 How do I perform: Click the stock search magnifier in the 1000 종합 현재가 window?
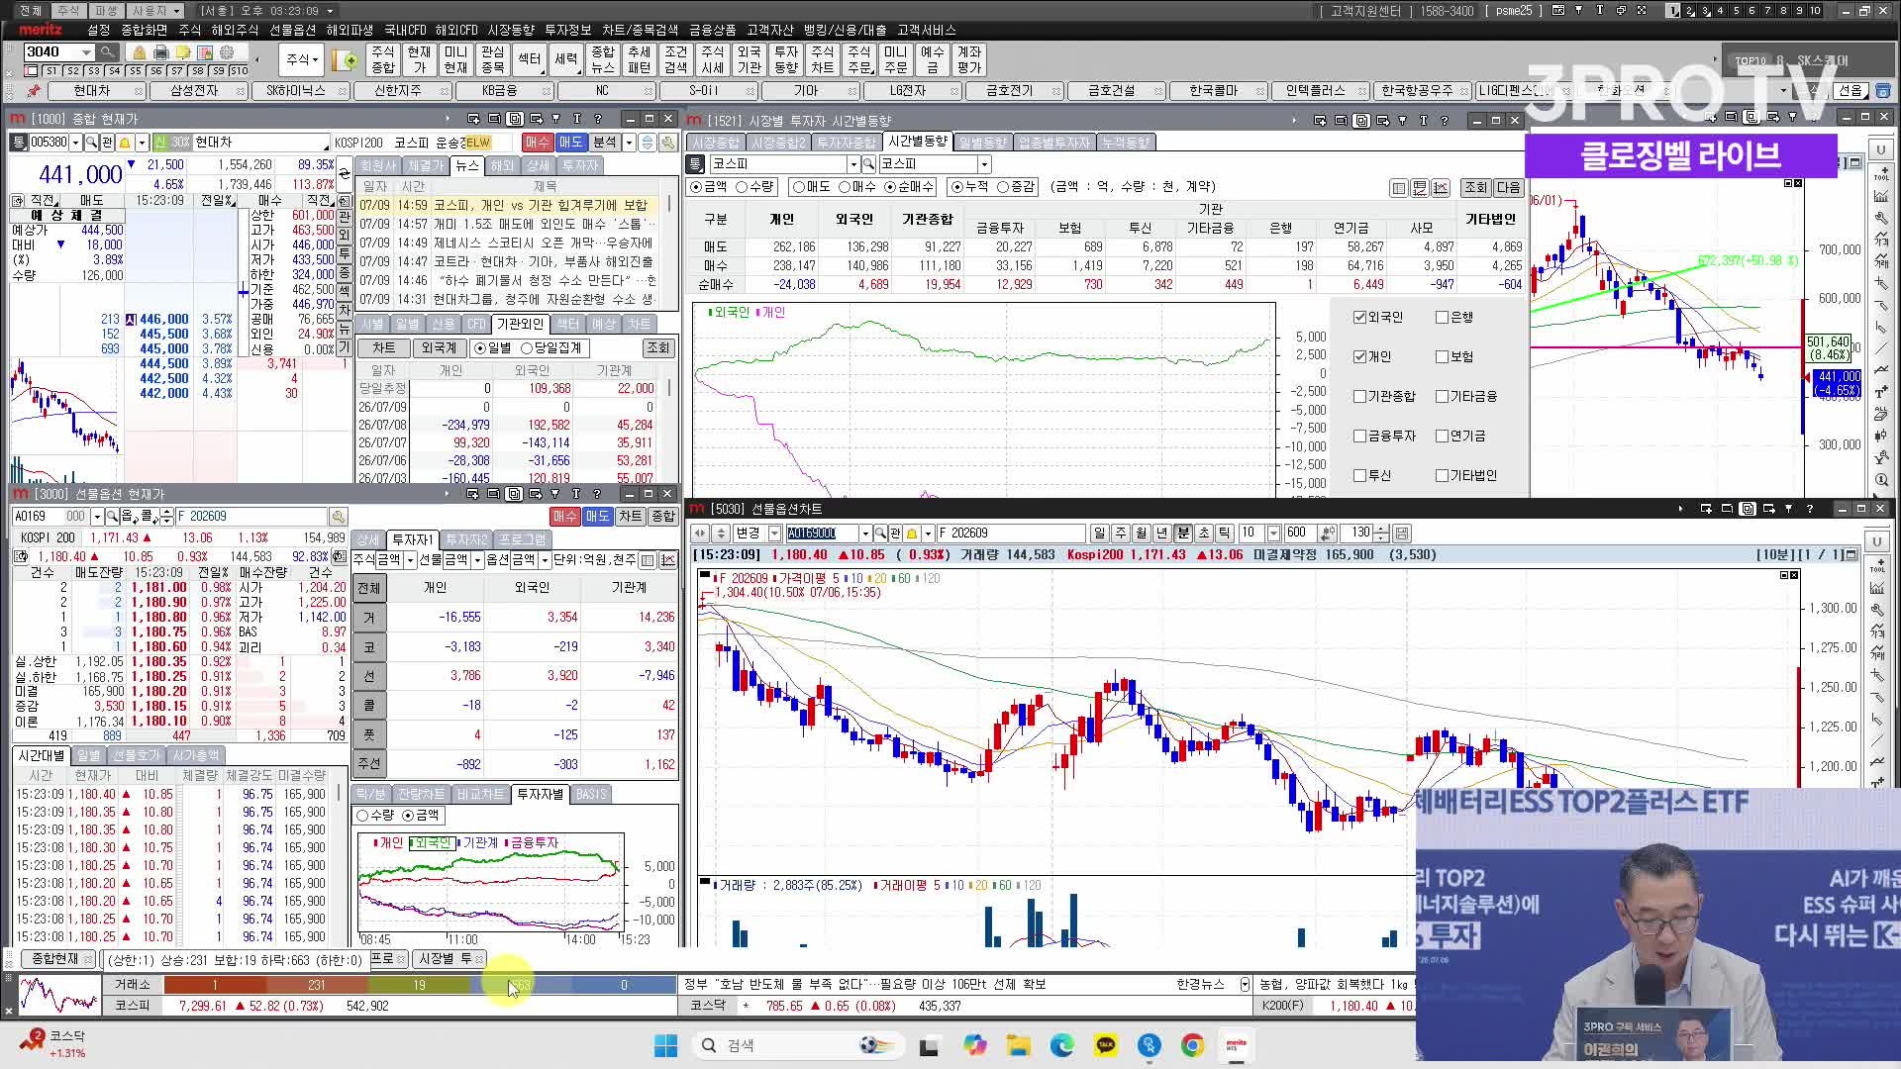(91, 143)
